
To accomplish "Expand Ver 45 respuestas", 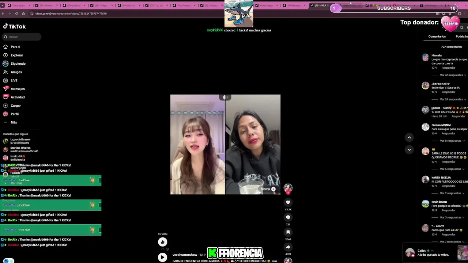I will click(452, 75).
